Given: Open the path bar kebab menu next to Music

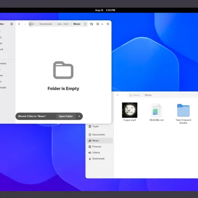Looking at the screenshot, I should point(85,24).
